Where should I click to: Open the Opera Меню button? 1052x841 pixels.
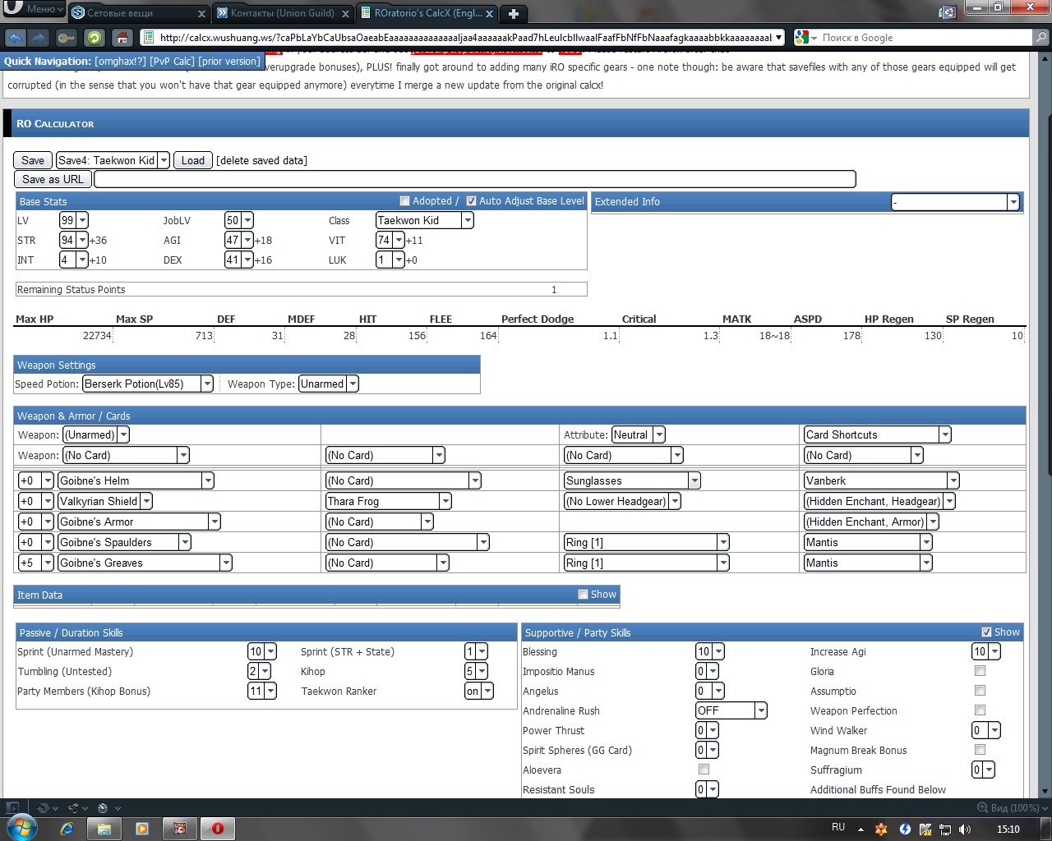[34, 9]
